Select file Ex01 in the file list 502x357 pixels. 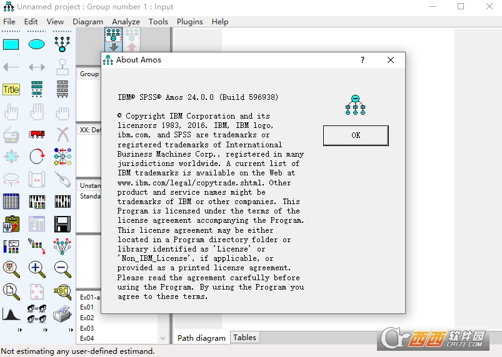87,307
